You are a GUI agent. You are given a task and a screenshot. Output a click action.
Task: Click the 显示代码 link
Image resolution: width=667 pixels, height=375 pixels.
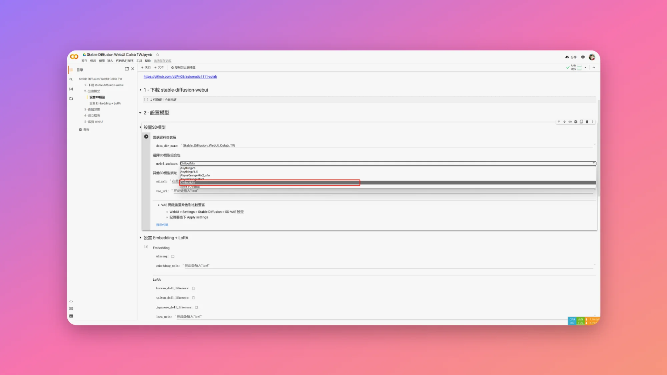[x=162, y=225]
